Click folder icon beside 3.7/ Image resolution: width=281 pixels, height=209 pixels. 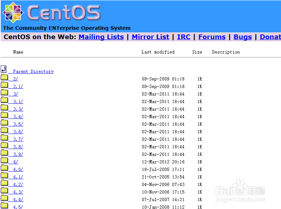coord(4,138)
